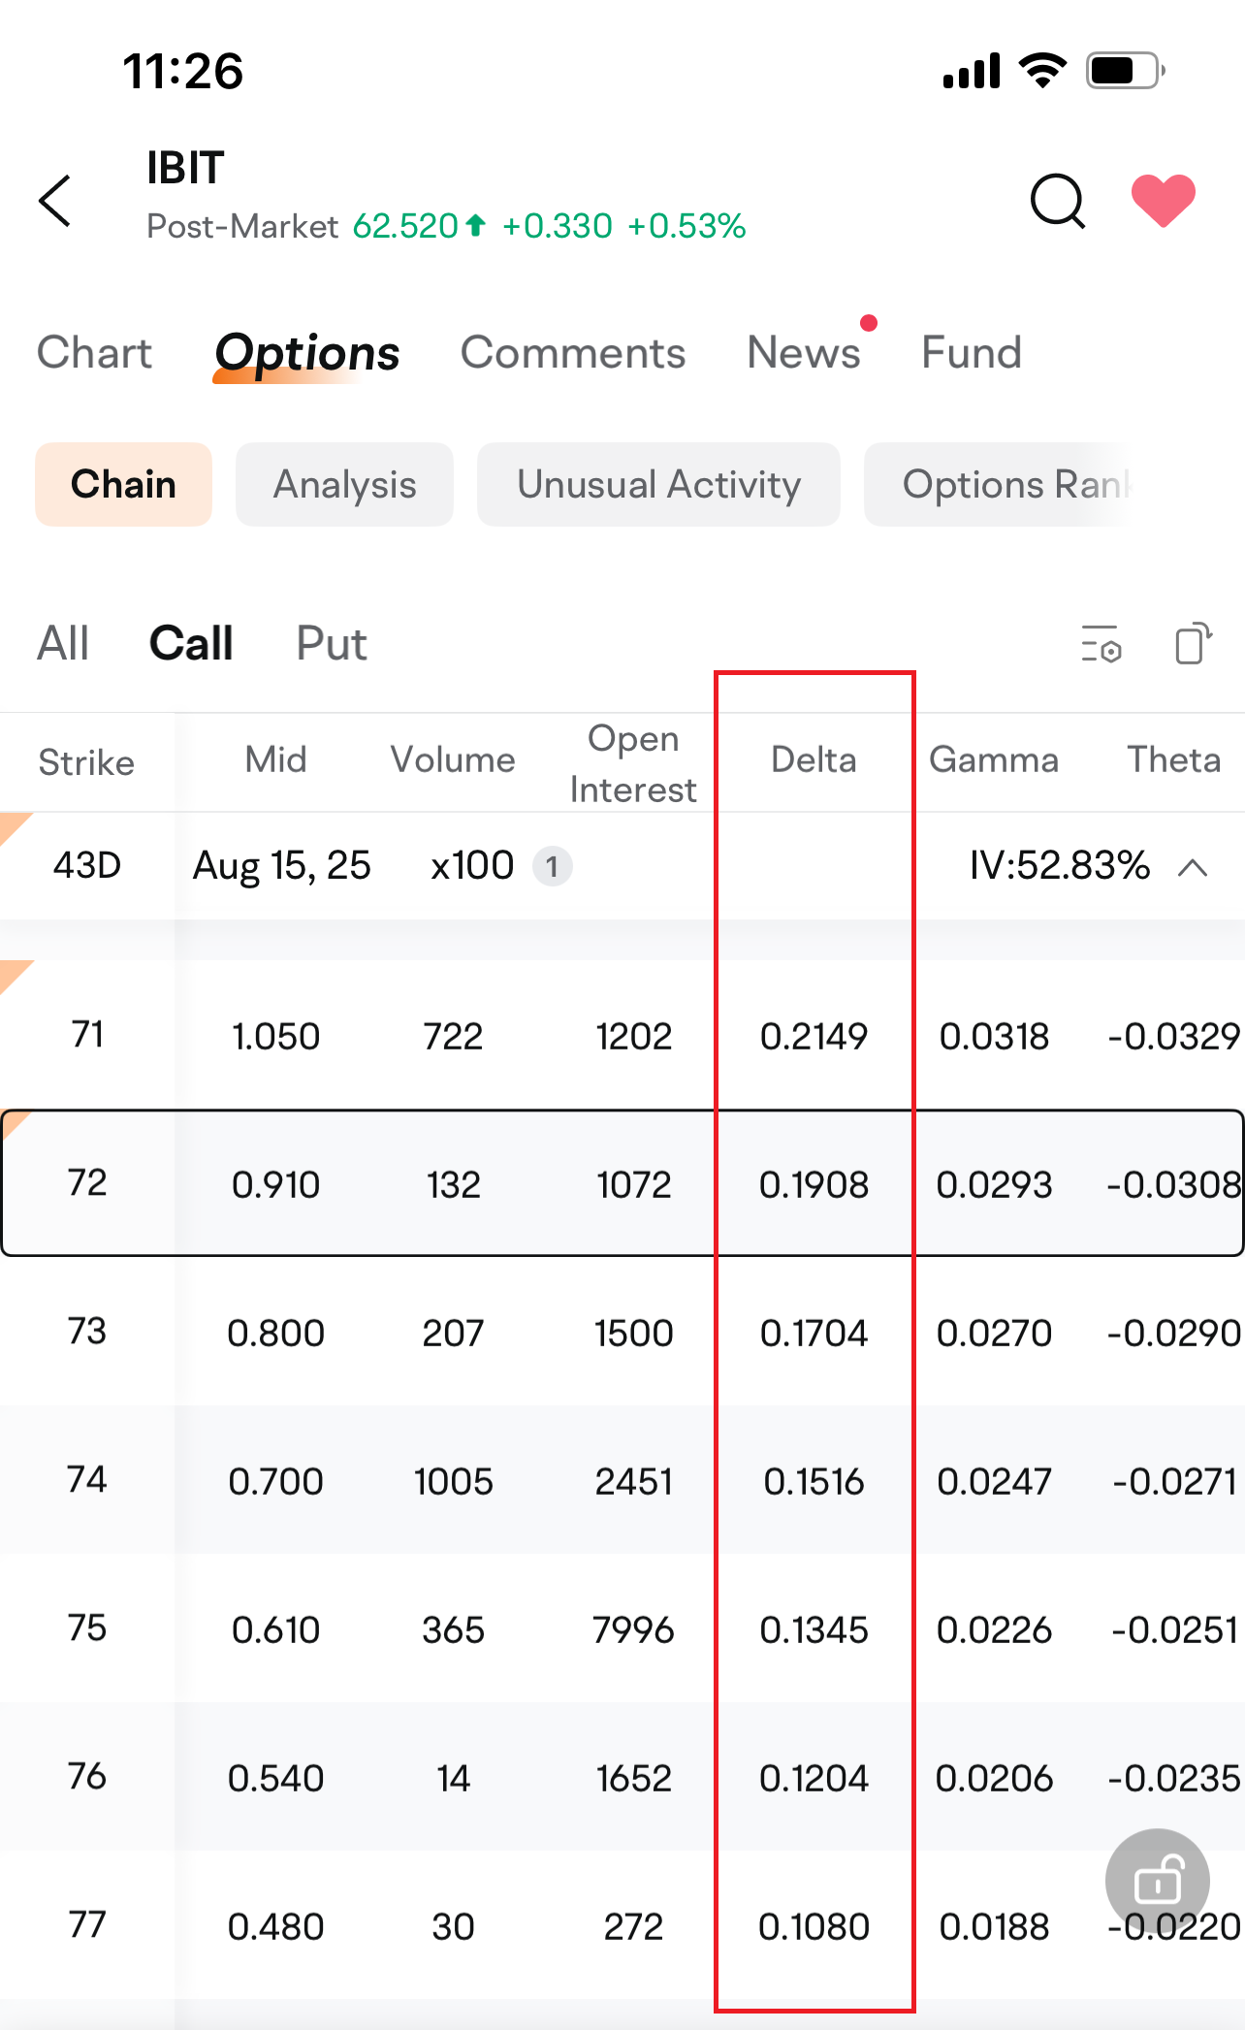Toggle the heart favorite icon
This screenshot has width=1245, height=2030.
pos(1163,201)
